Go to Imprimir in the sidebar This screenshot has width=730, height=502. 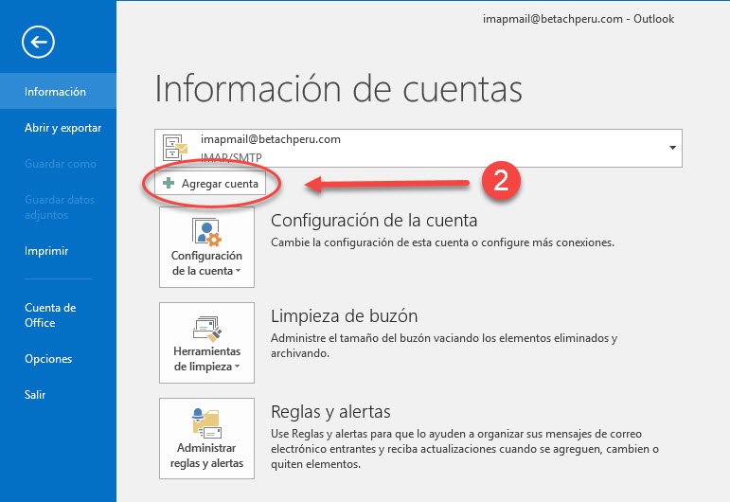click(x=46, y=251)
